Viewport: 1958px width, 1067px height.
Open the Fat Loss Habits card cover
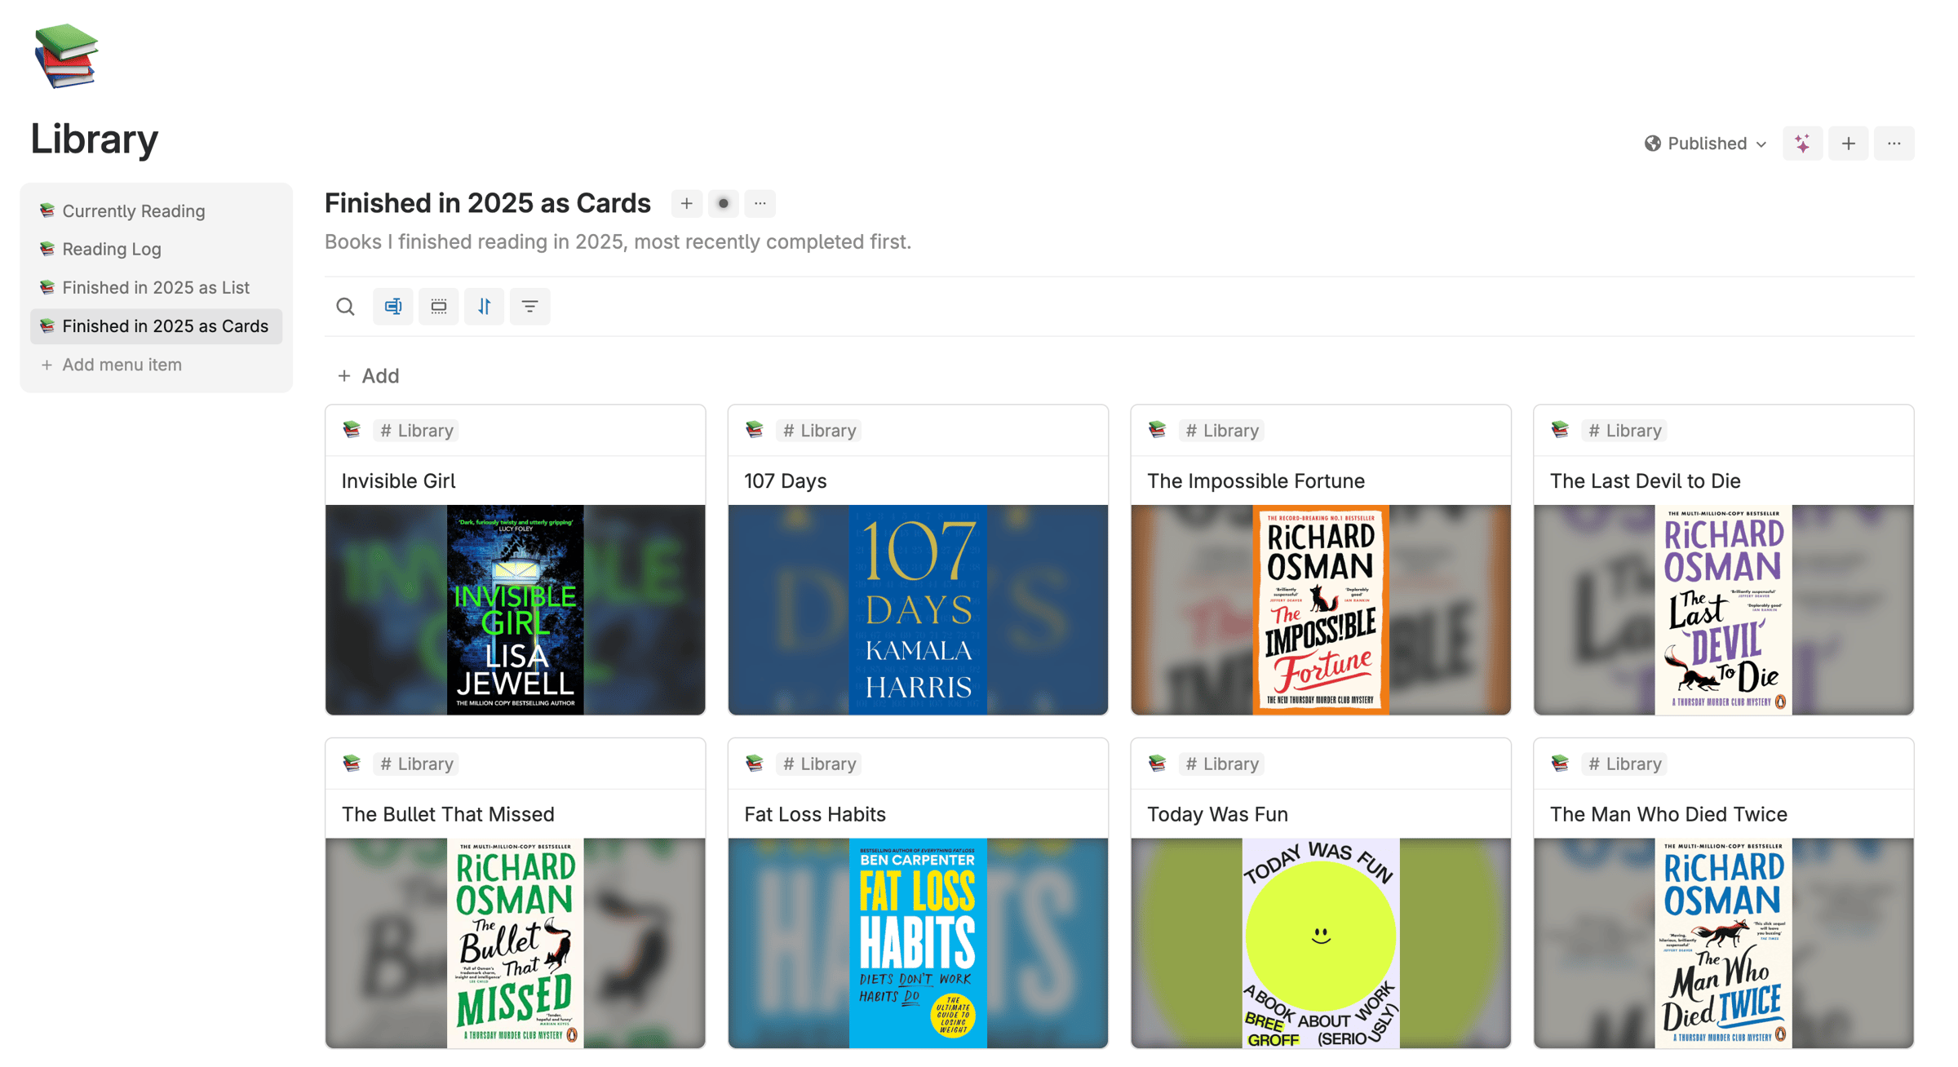917,942
